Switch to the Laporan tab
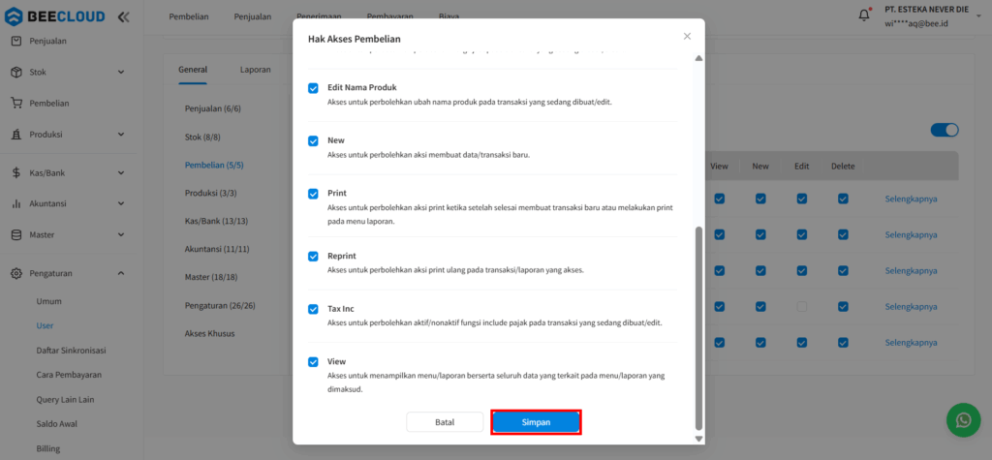Screen dimensions: 992x460 tap(255, 70)
